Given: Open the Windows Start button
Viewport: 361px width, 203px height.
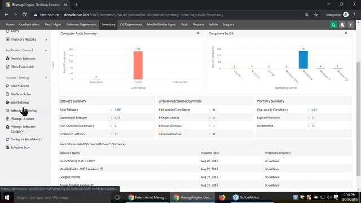Looking at the screenshot, I should click(x=7, y=197).
